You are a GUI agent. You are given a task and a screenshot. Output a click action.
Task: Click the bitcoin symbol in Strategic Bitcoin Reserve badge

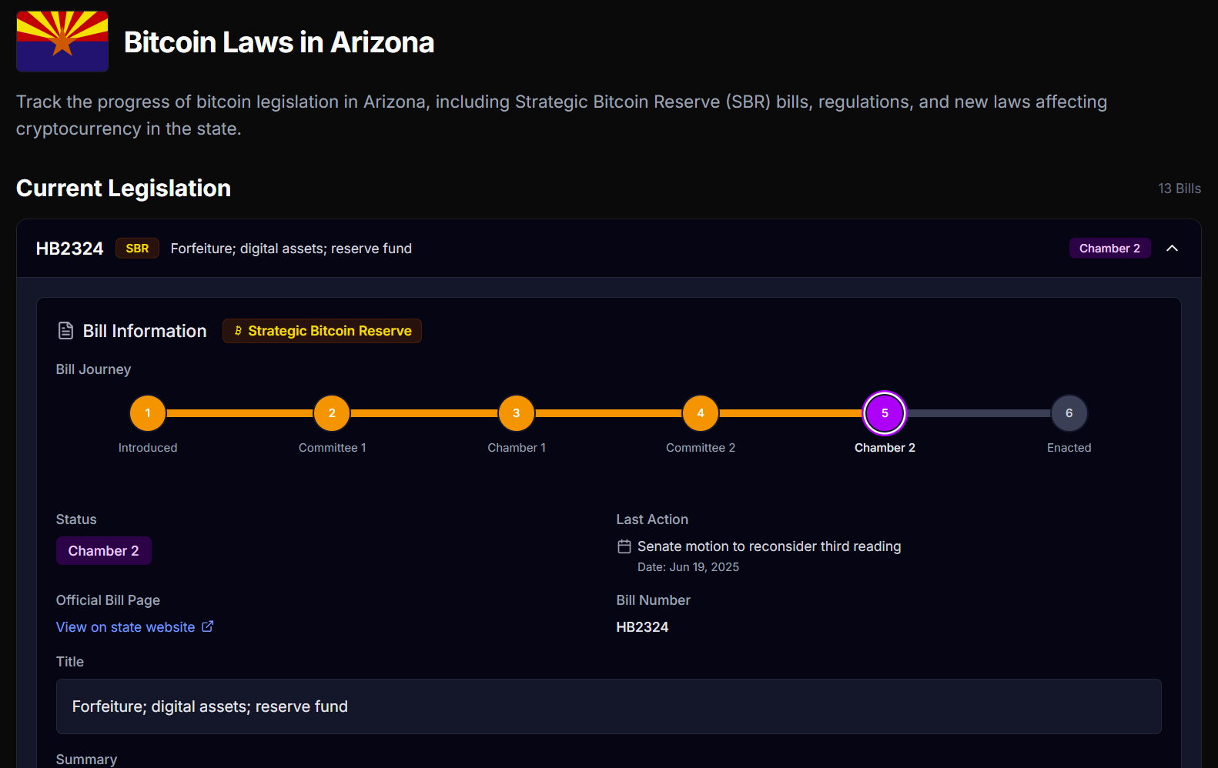point(238,331)
